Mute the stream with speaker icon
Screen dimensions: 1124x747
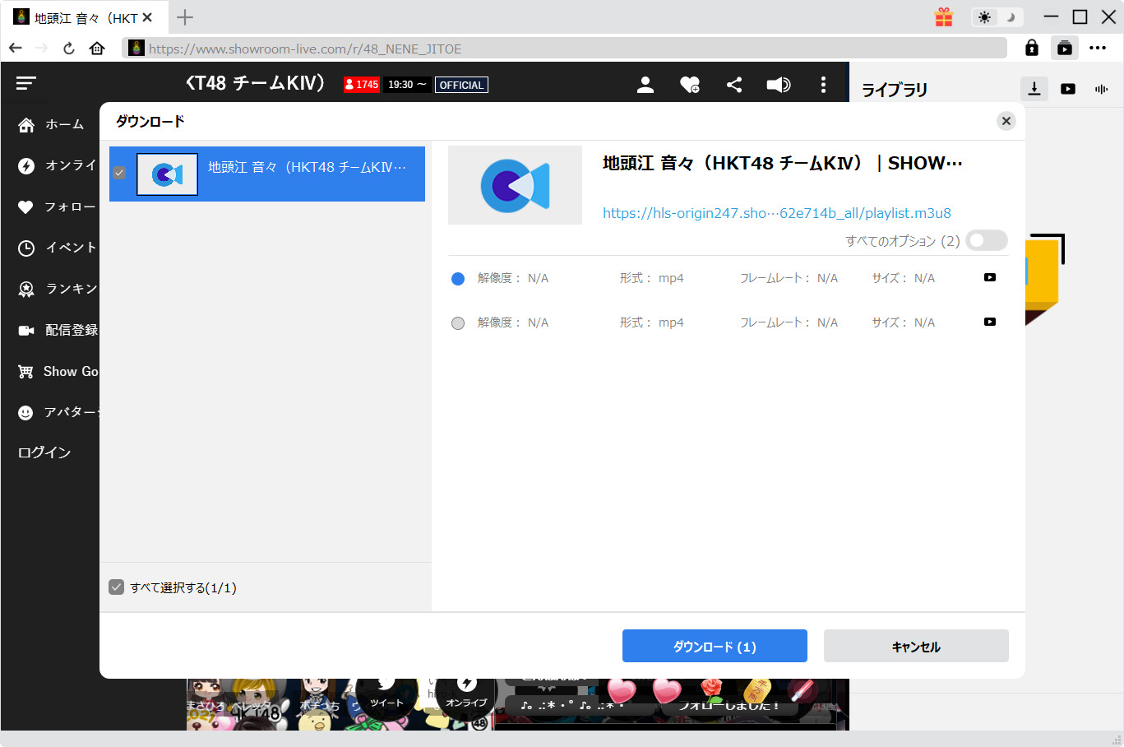(778, 85)
